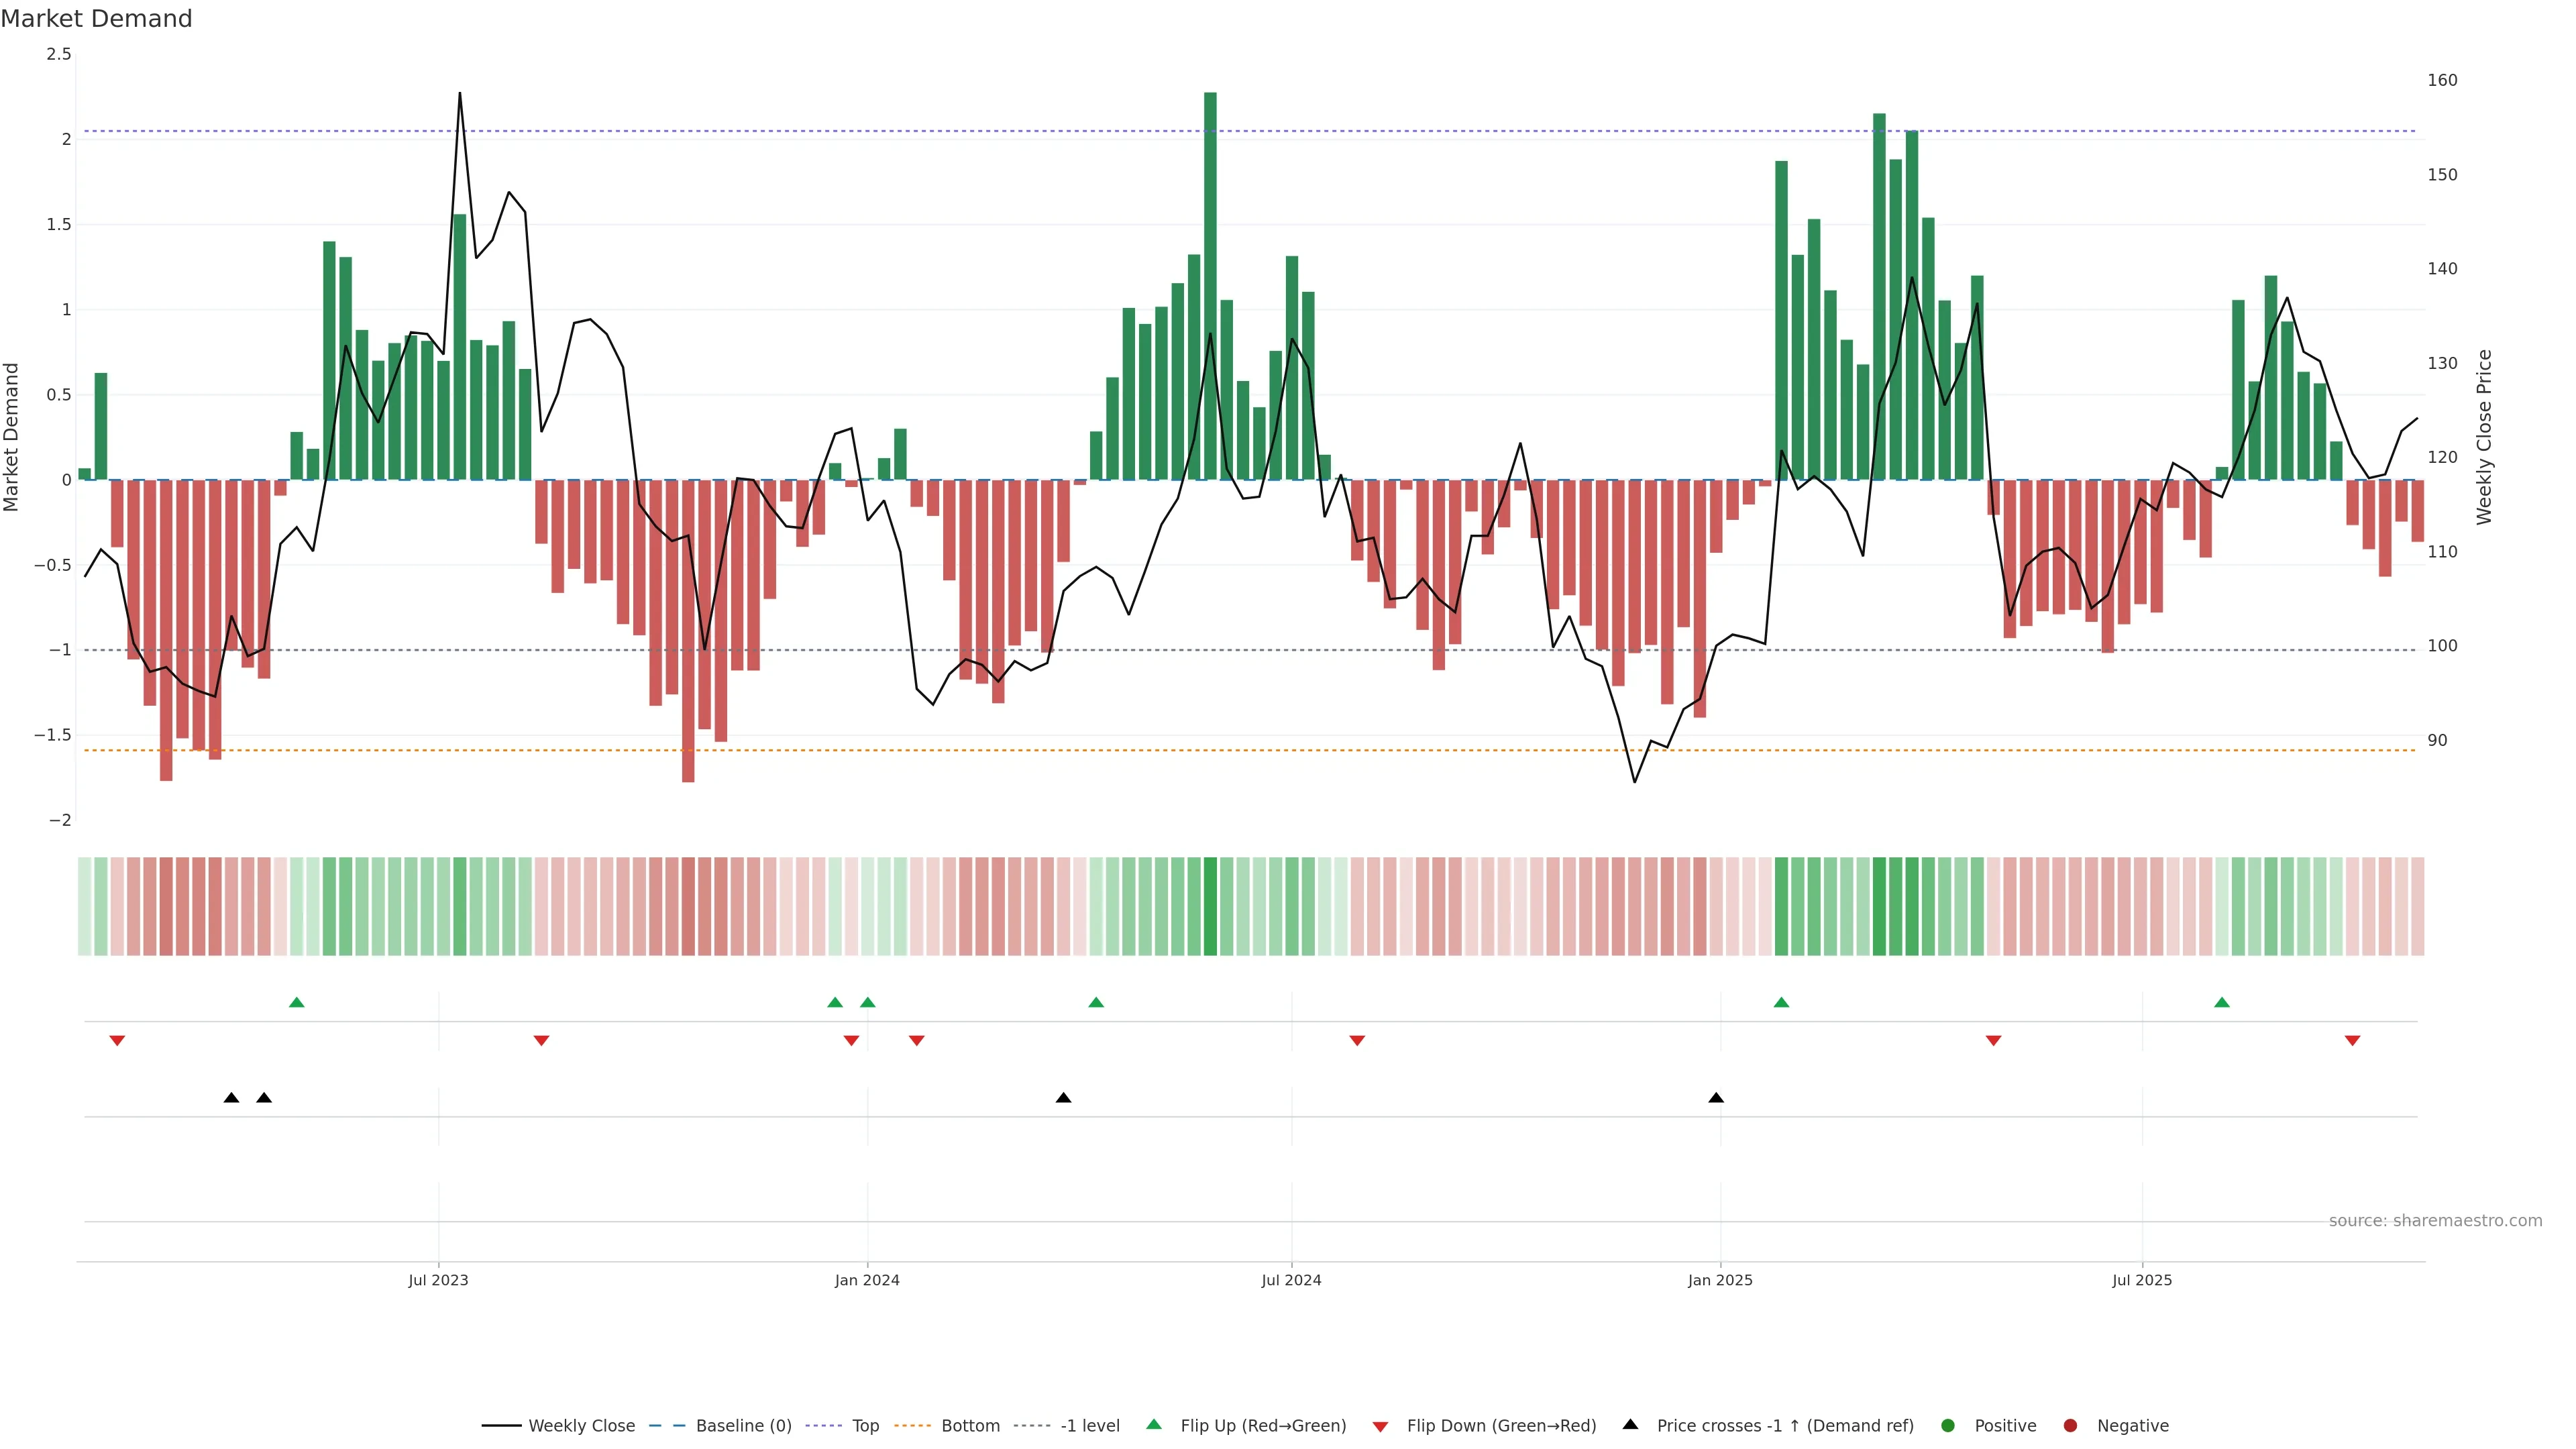Image resolution: width=2576 pixels, height=1449 pixels.
Task: Toggle the Top legend entry
Action: tap(865, 1426)
